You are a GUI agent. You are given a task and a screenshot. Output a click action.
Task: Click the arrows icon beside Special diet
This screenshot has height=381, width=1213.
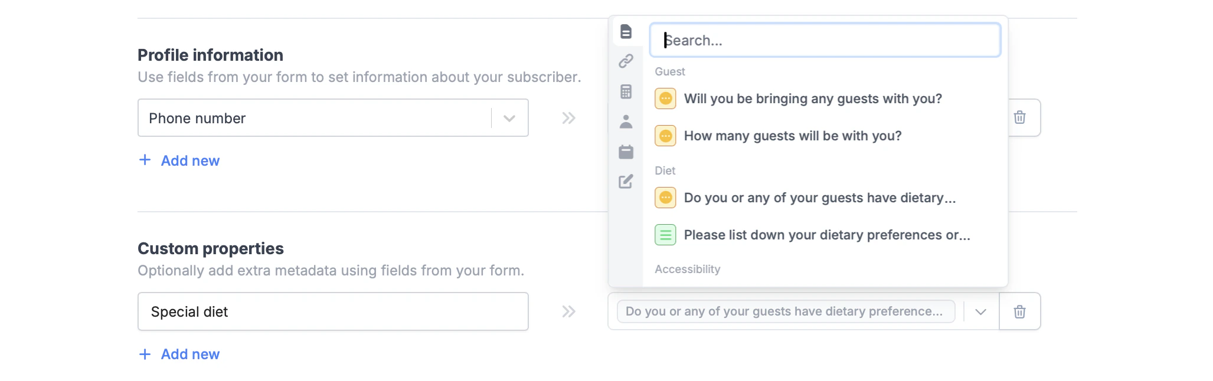568,311
